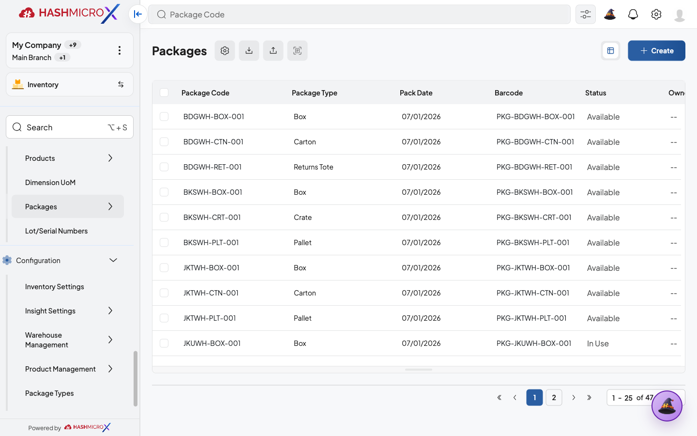
Task: Expand the Product Management chevron
Action: [x=110, y=369]
